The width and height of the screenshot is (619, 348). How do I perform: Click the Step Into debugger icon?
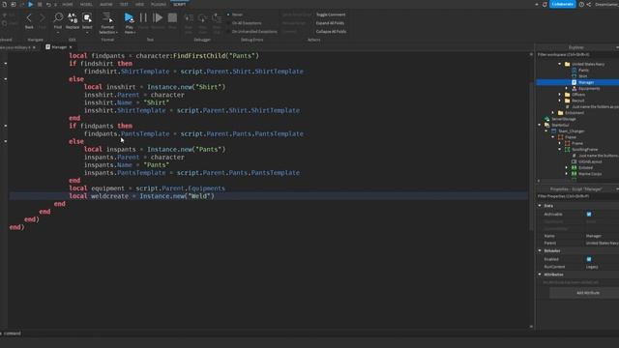tap(189, 18)
